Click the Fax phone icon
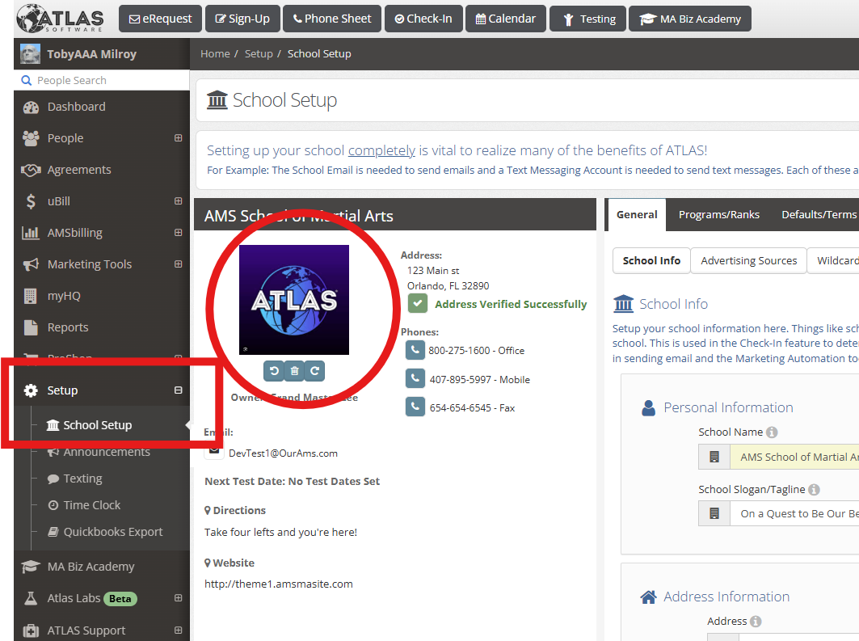 click(x=415, y=407)
